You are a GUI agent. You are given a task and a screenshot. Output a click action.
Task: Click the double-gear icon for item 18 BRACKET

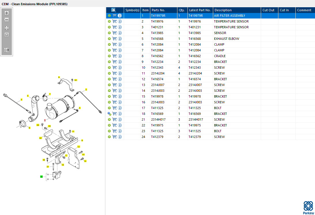click(x=109, y=114)
